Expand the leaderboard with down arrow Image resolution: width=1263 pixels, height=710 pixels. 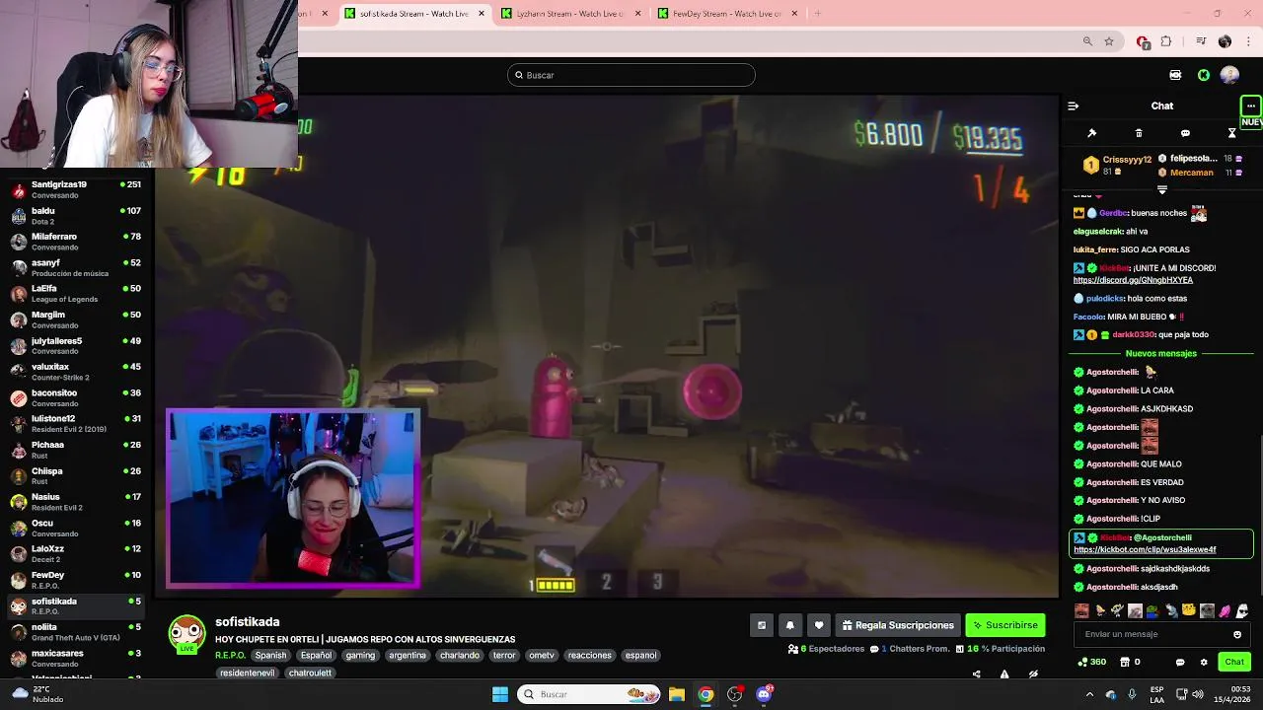(1161, 188)
